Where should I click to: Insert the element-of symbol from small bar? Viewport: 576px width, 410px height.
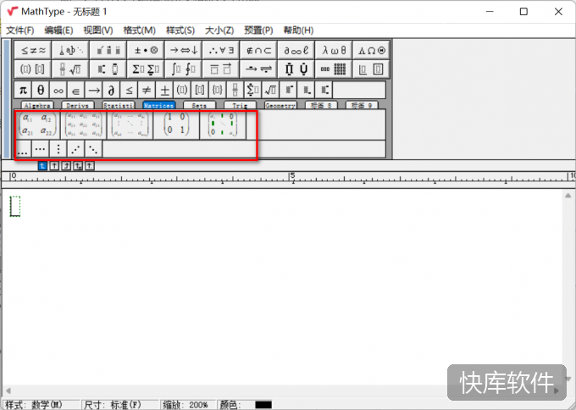(x=75, y=90)
